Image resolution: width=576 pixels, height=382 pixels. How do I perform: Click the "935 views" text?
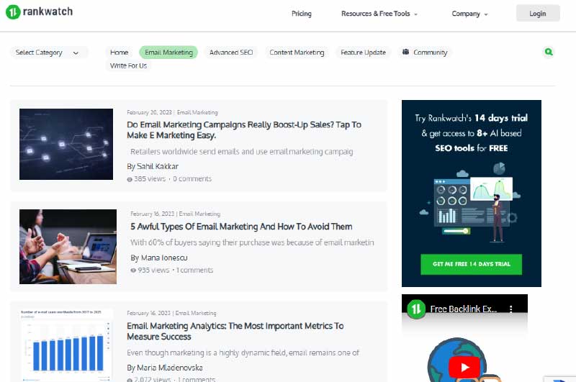(x=153, y=270)
